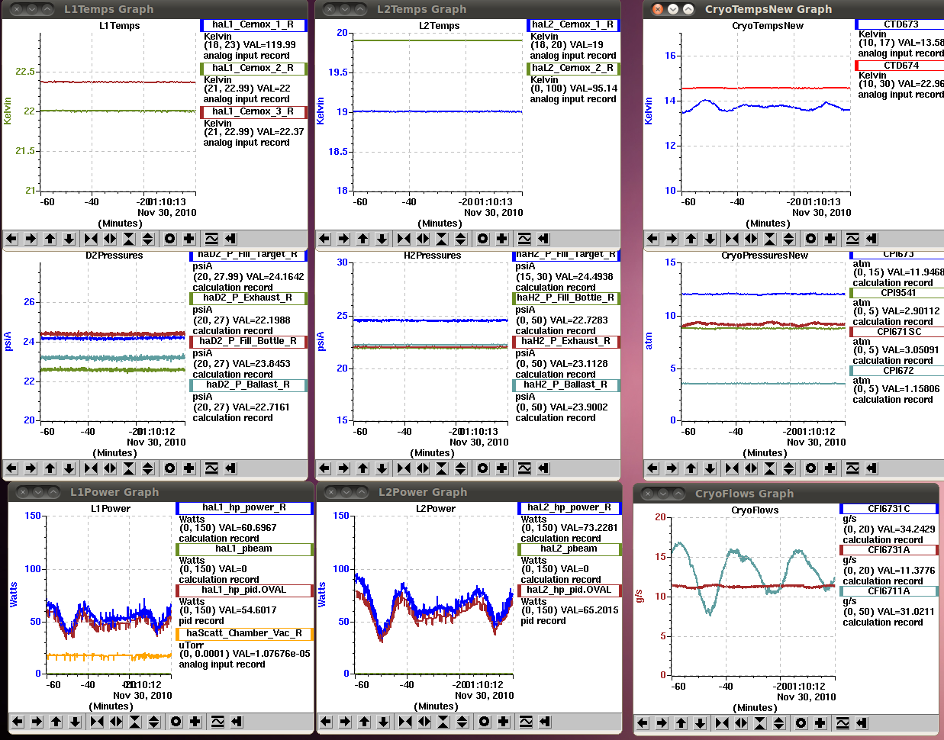
Task: Select haL1_Cernox_3_R legend entry
Action: coord(253,111)
